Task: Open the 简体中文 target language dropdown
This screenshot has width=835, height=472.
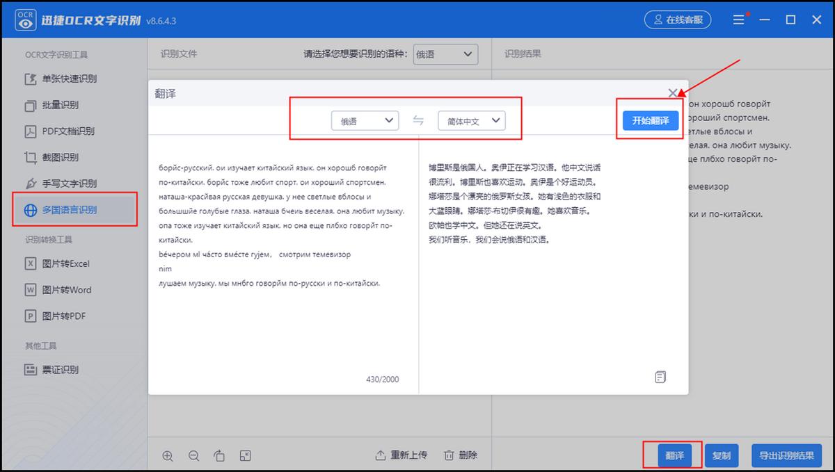Action: pos(471,120)
